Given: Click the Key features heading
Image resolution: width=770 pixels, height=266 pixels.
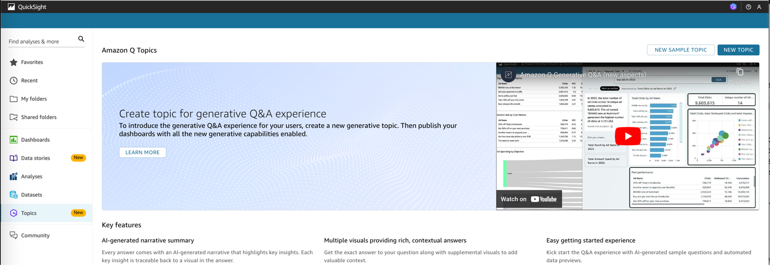Looking at the screenshot, I should pyautogui.click(x=122, y=225).
